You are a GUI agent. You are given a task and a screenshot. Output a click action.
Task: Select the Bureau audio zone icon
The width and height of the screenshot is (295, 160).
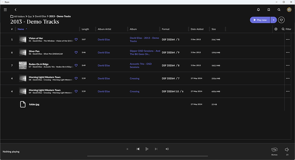tap(274, 150)
